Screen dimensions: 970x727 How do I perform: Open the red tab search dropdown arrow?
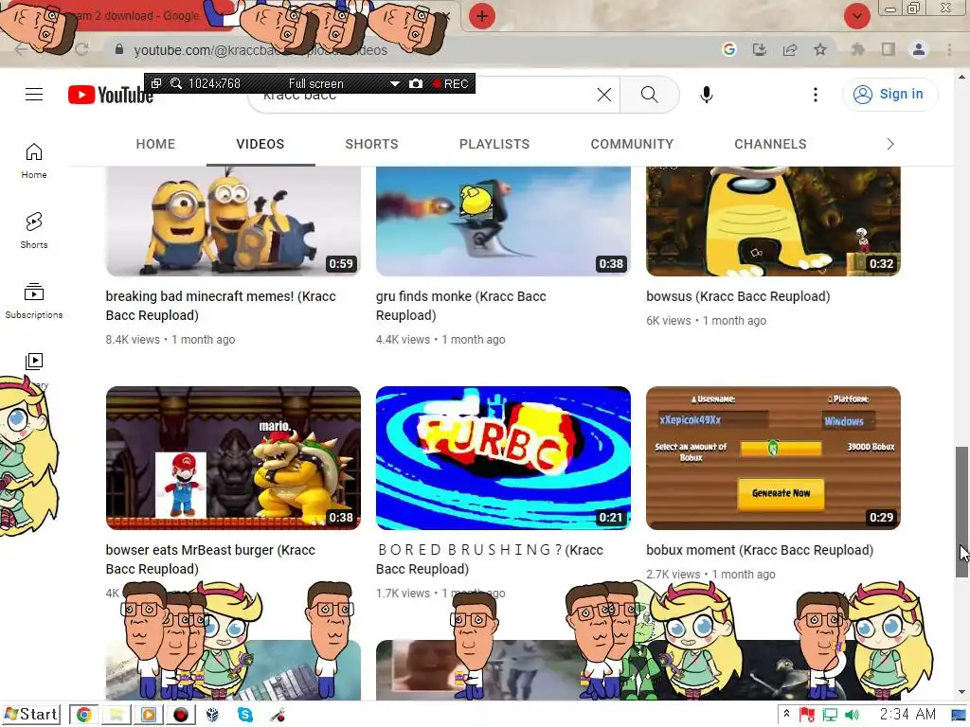tap(856, 16)
